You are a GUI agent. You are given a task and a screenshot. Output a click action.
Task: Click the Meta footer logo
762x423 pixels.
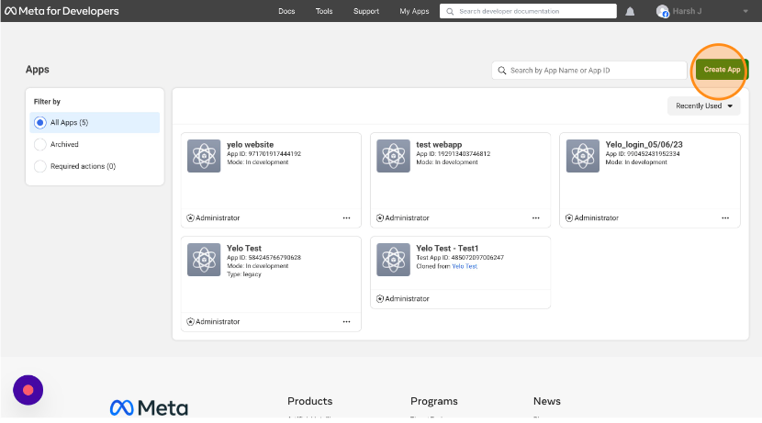(149, 407)
